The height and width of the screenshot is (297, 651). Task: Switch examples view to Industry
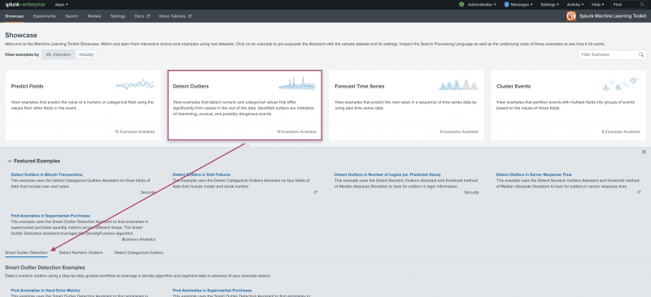87,54
